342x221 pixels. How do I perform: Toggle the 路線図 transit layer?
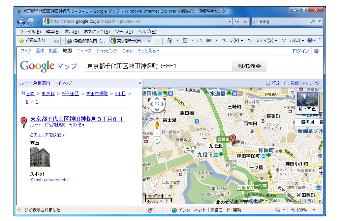tap(307, 122)
